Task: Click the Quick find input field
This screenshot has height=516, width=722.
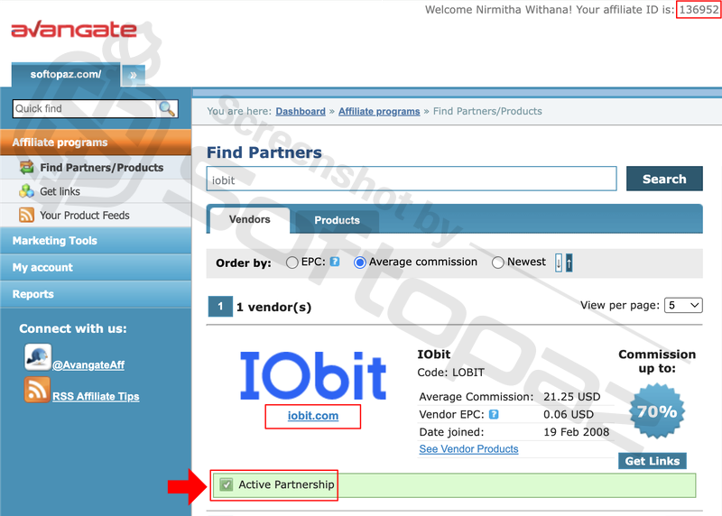Action: pos(85,108)
